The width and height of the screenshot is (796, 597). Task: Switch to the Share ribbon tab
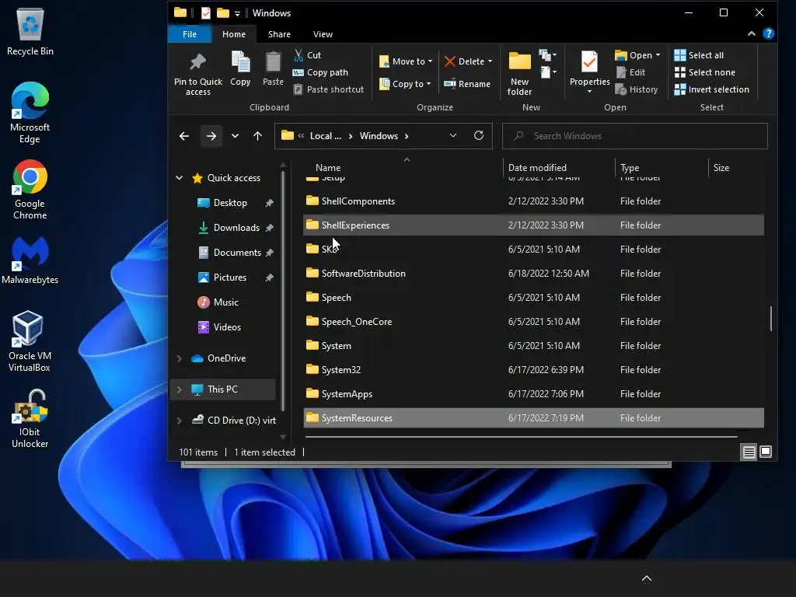pos(279,34)
